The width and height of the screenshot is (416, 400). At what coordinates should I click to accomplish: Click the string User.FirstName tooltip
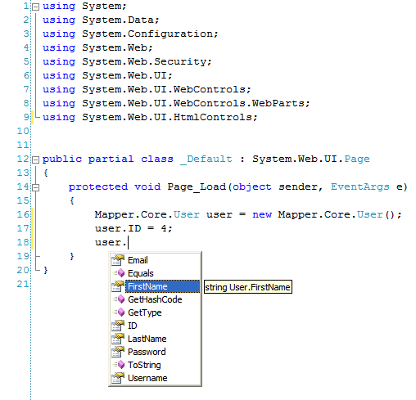click(x=248, y=287)
